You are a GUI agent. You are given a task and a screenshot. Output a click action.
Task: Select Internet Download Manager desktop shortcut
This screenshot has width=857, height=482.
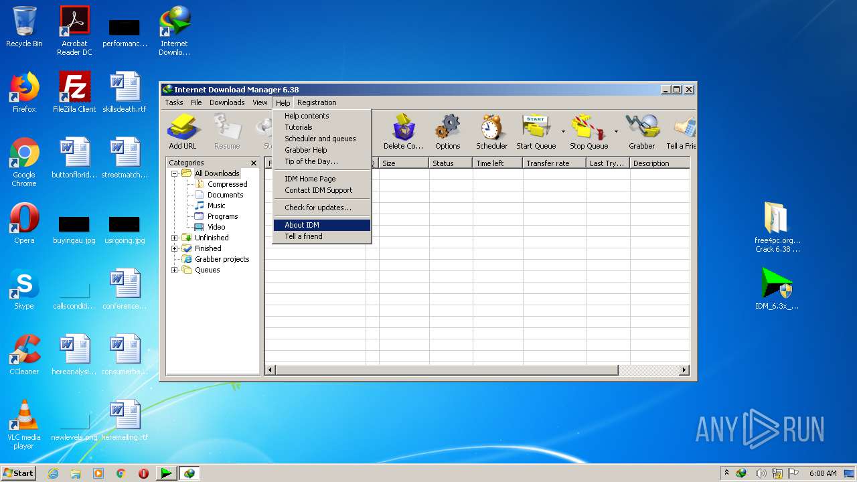[x=174, y=31]
